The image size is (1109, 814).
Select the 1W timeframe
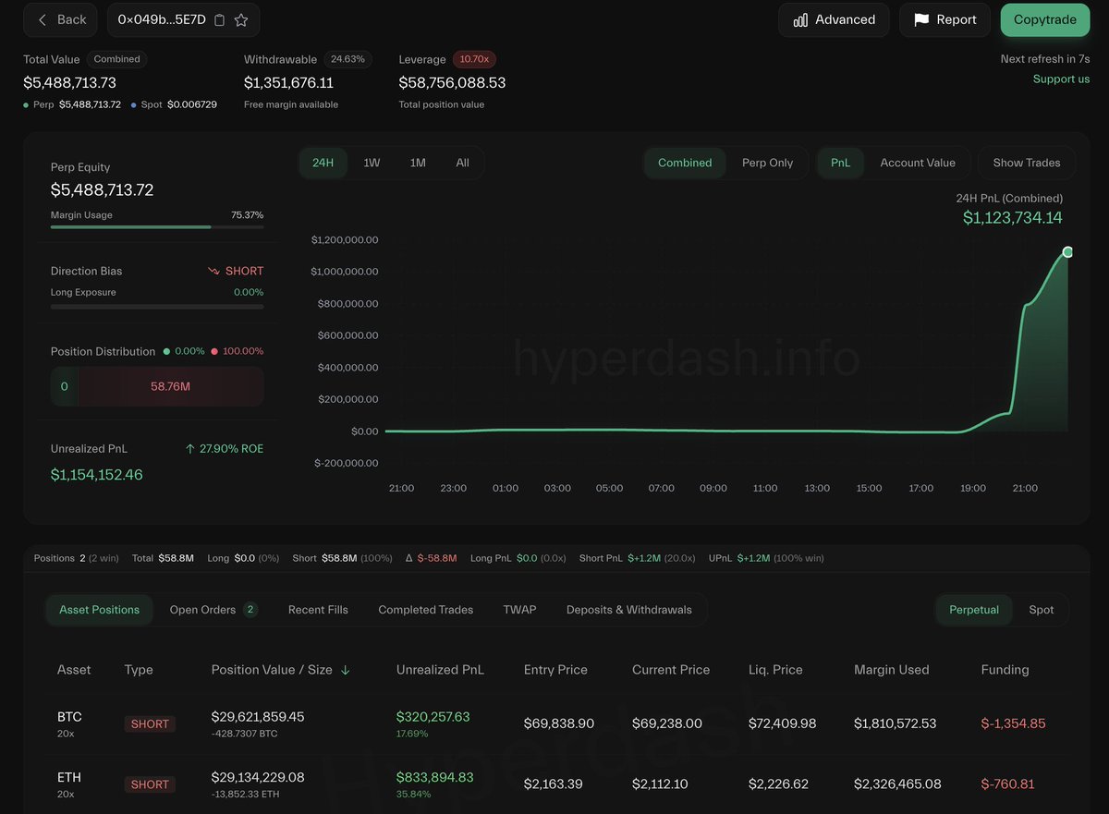(x=372, y=162)
